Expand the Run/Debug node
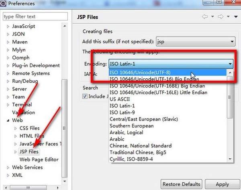Viewport: 241px width, 190px height. click(8, 81)
